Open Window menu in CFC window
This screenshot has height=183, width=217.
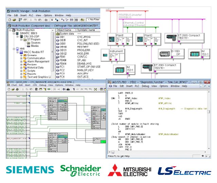(69, 85)
